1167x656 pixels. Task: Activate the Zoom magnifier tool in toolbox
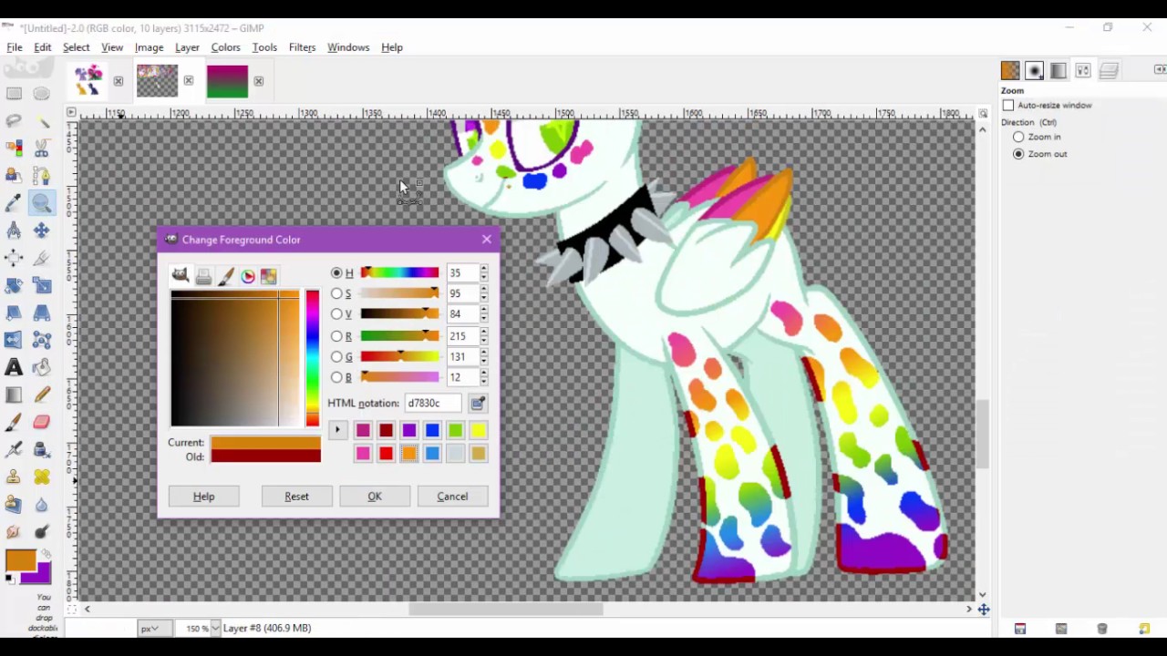pyautogui.click(x=41, y=202)
